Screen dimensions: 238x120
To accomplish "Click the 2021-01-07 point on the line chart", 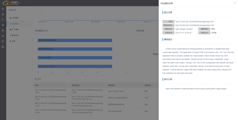I will [x=43, y=20].
